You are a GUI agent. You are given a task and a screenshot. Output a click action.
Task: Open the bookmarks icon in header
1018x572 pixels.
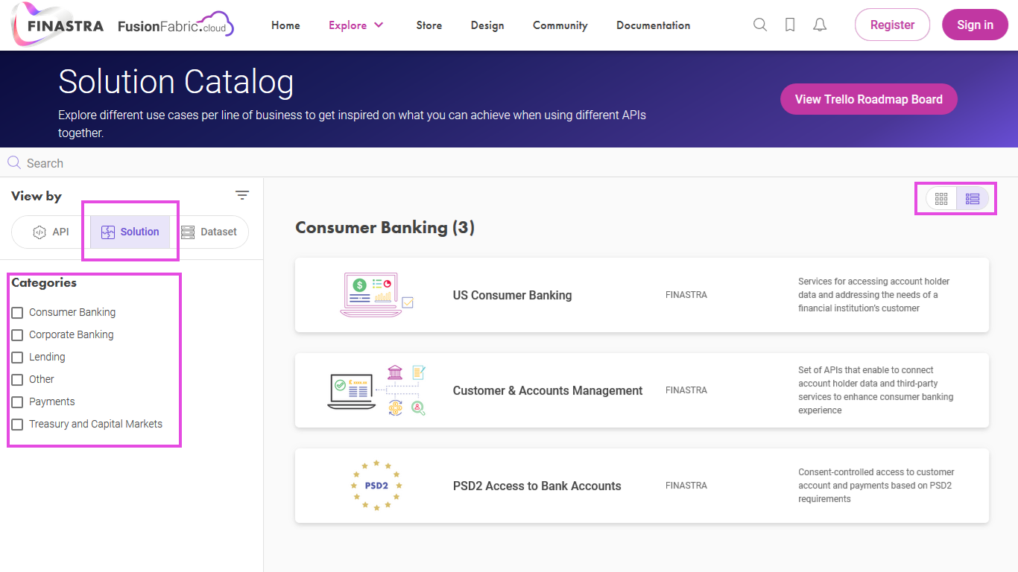click(x=790, y=25)
